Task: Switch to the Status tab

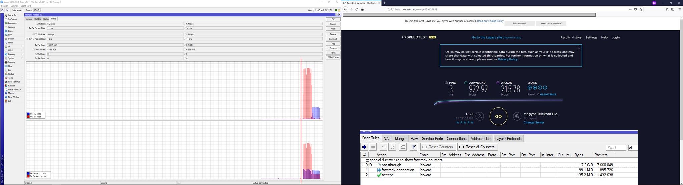Action: pos(46,19)
